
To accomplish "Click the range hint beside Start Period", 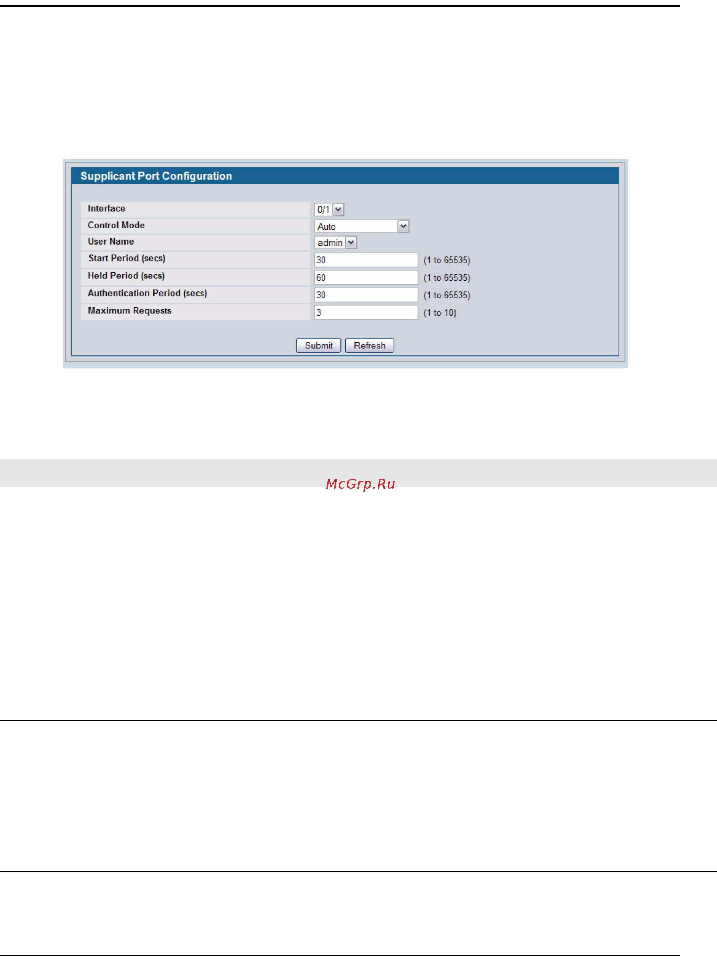I will pyautogui.click(x=447, y=260).
